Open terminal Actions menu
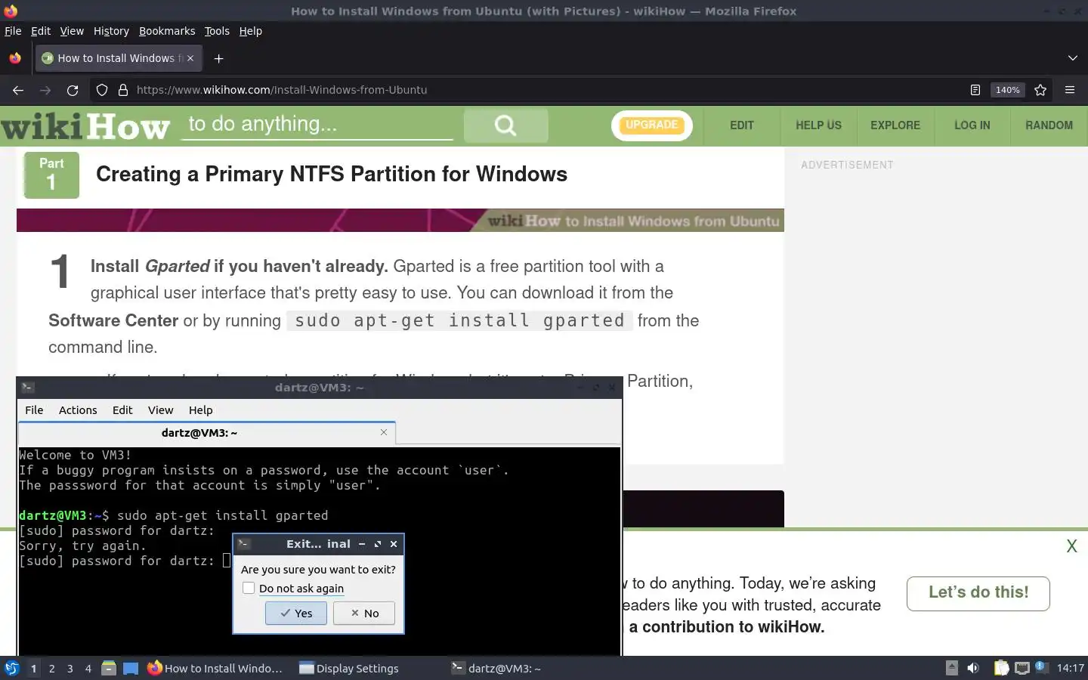Screen dimensions: 1088x680 tap(78, 410)
